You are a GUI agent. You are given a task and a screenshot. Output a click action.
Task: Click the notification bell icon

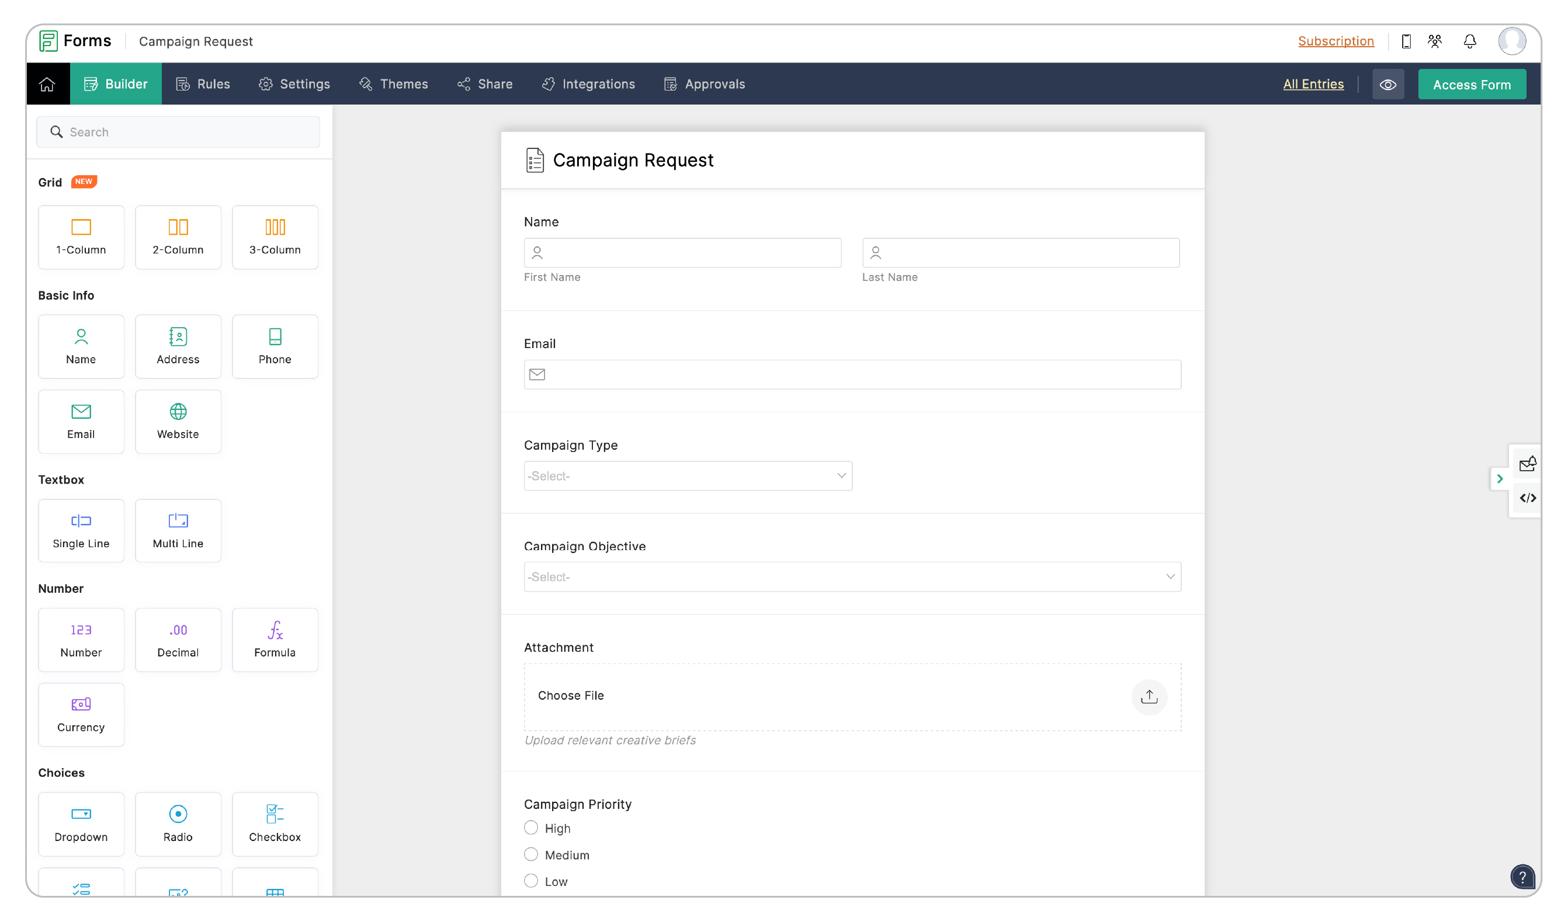1469,41
